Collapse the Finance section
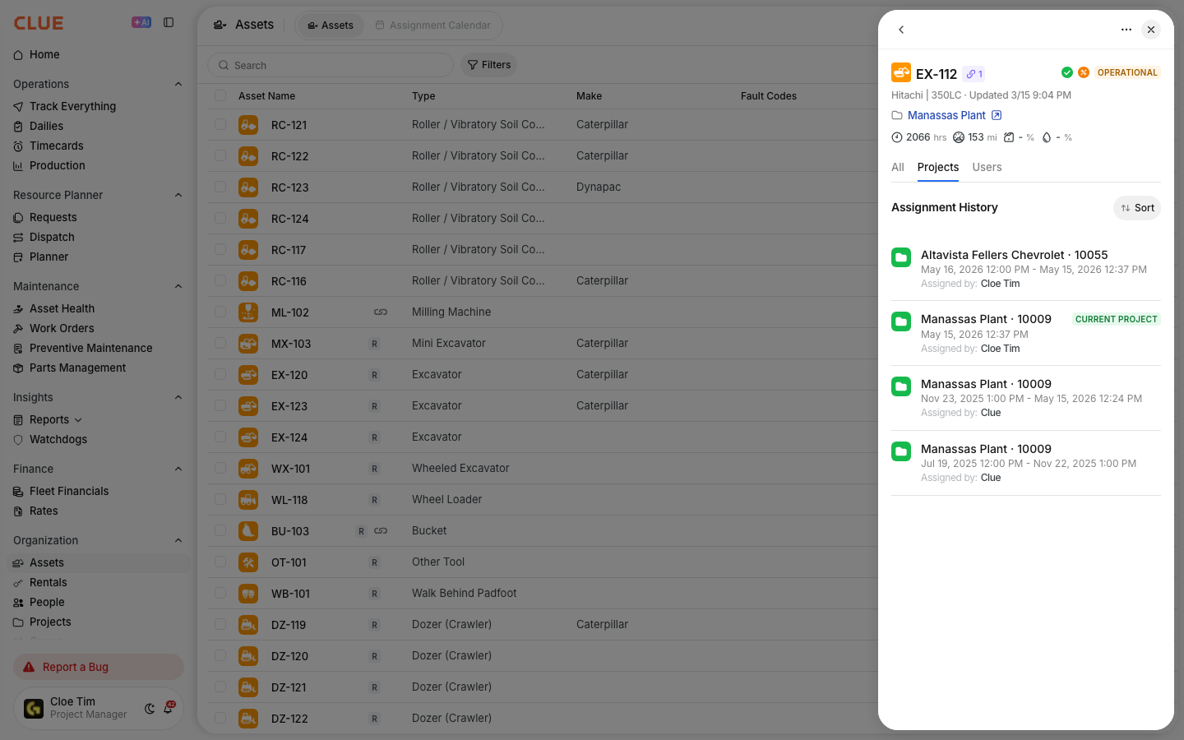 point(178,469)
